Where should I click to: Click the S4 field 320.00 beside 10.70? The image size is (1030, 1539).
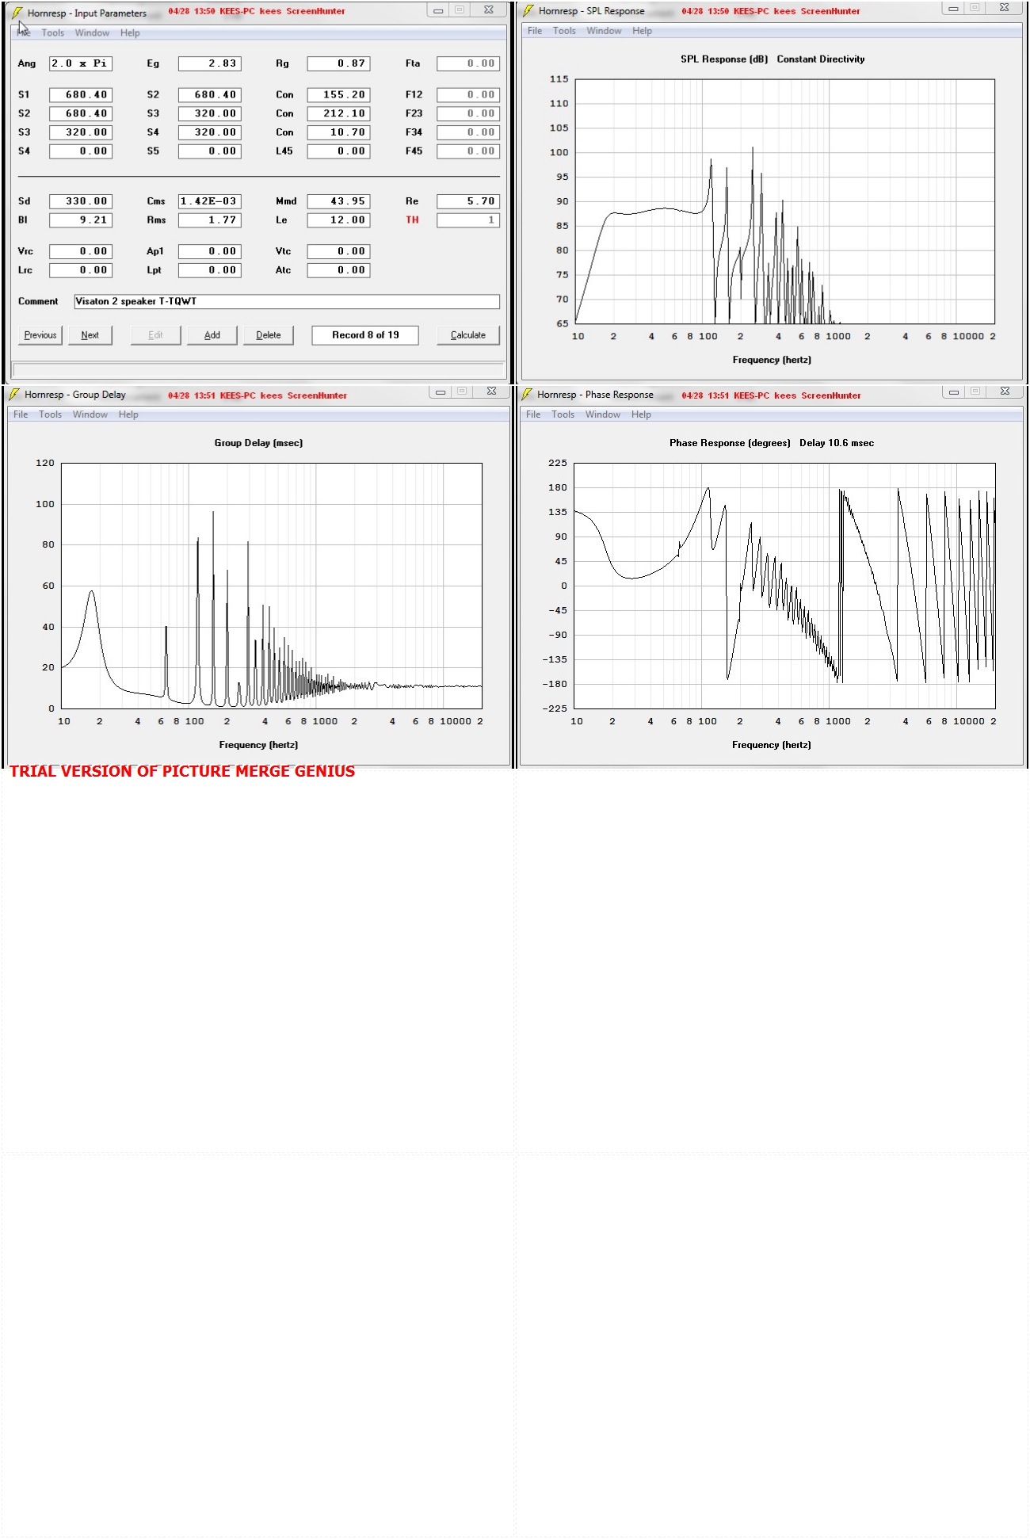point(209,132)
